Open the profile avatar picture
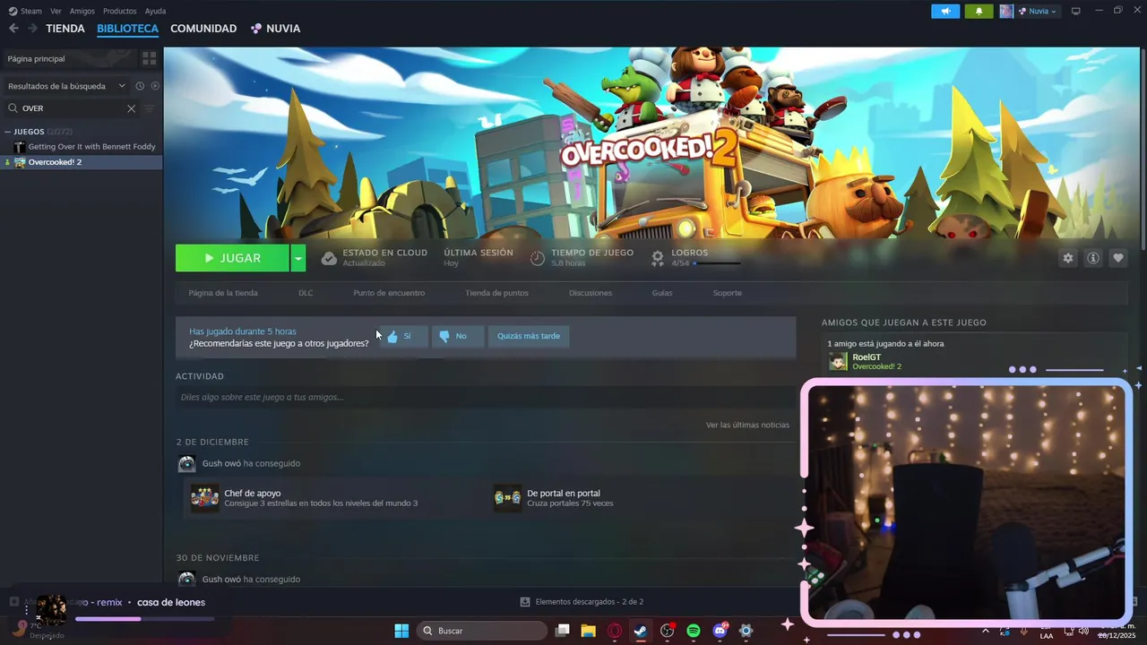 [1006, 11]
